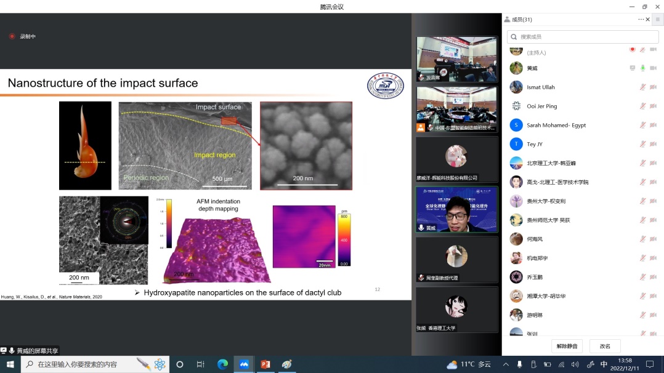Select the 黄威 speaker video thumbnail

456,210
